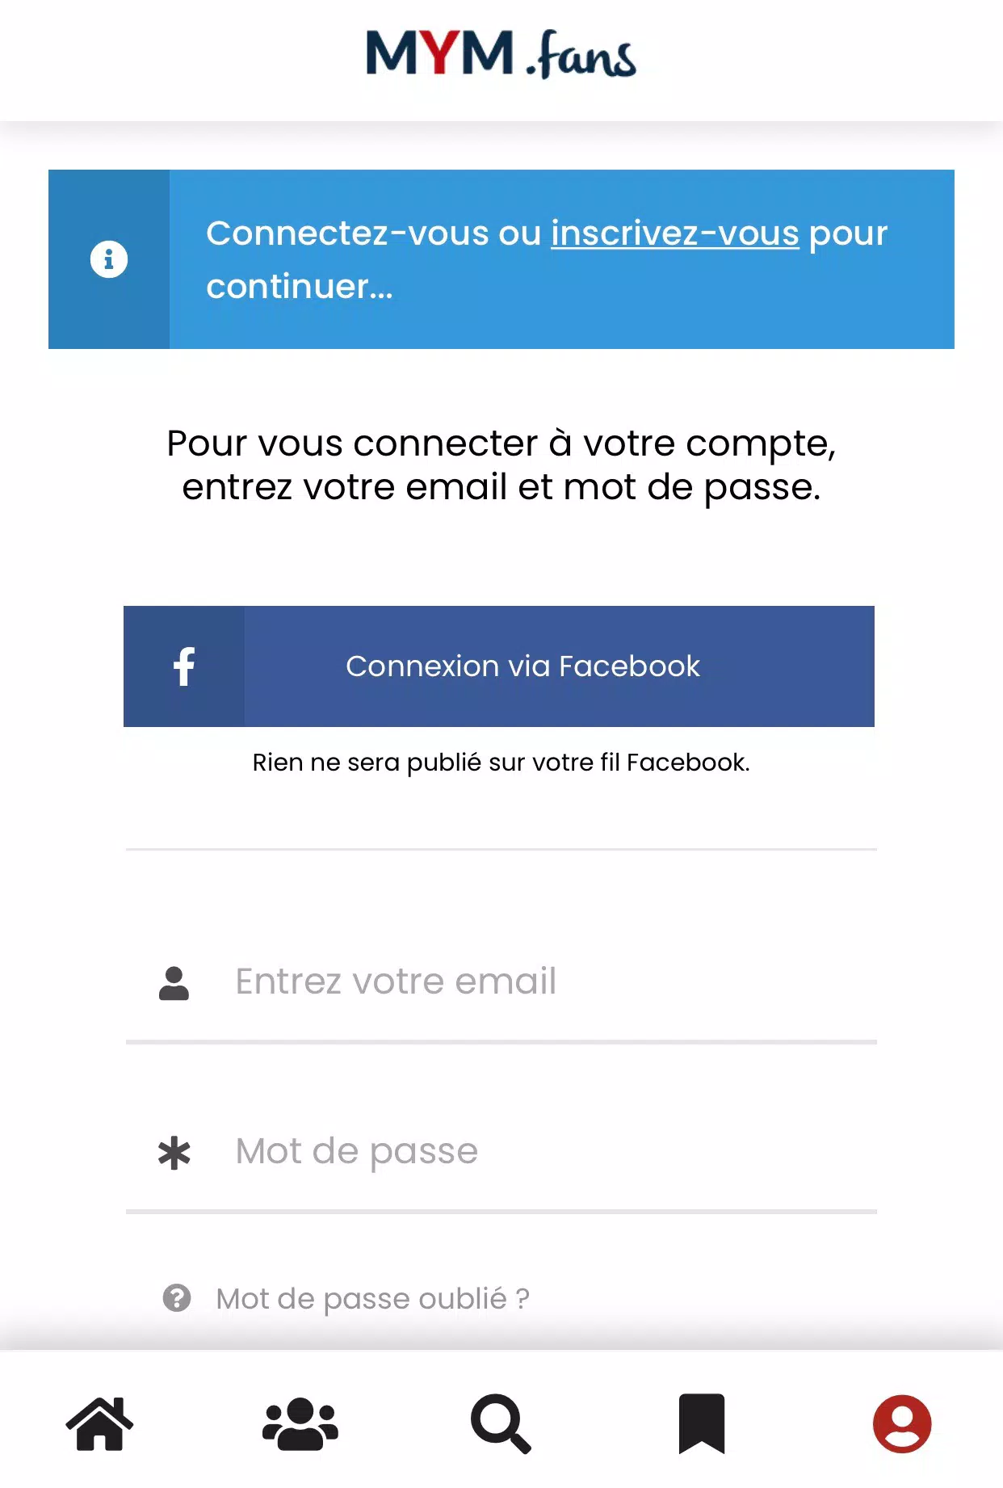This screenshot has width=1003, height=1488.
Task: Open 'Mot de passe oublié ?' link
Action: [x=372, y=1298]
